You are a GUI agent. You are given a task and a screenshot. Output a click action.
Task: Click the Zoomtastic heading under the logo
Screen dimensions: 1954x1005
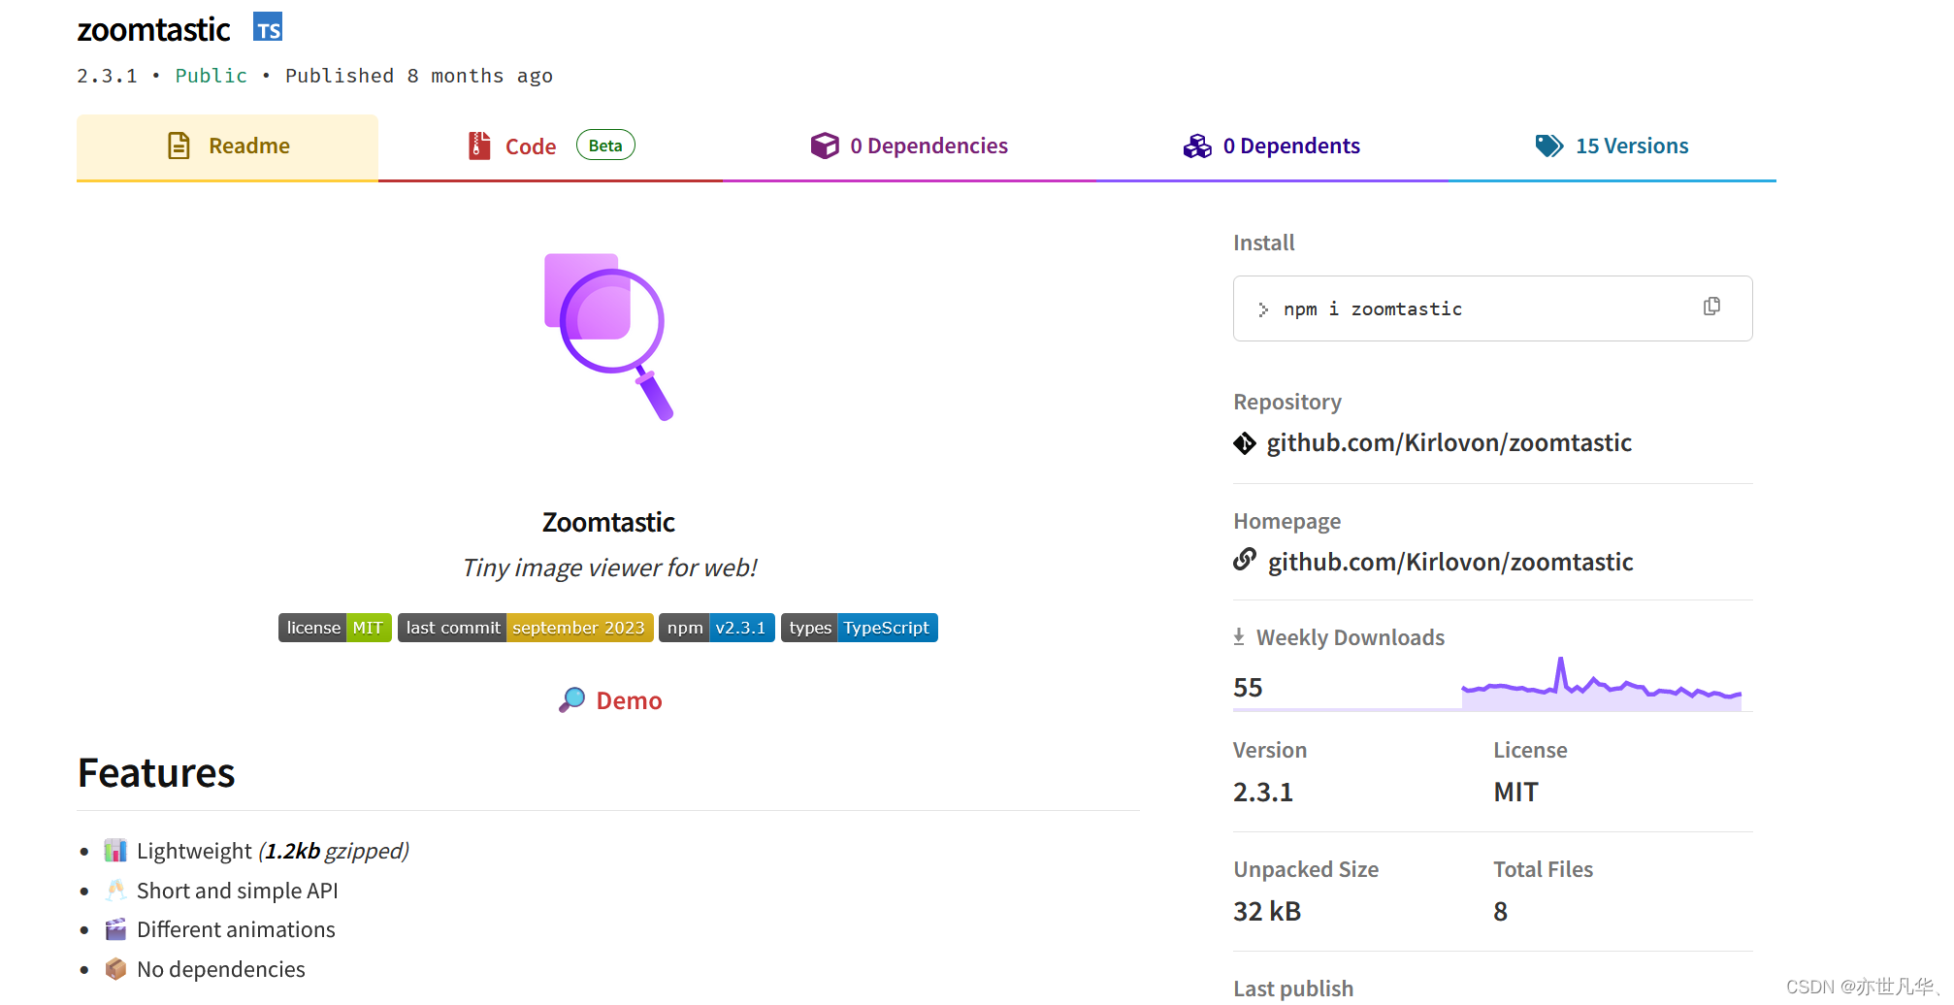coord(608,523)
